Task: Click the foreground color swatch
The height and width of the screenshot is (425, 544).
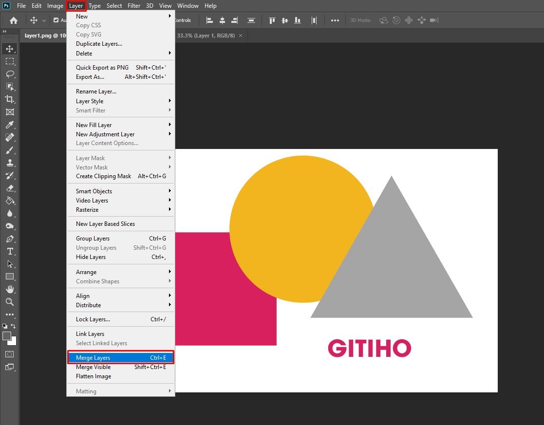Action: click(7, 336)
